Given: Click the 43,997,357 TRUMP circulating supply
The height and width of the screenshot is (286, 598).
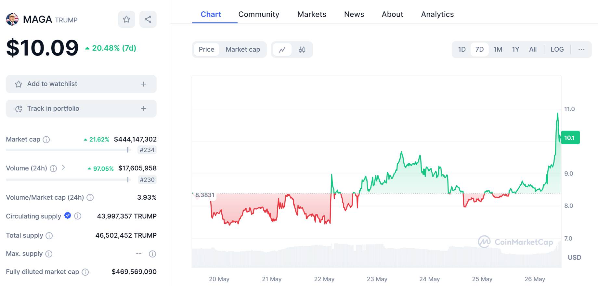Looking at the screenshot, I should click(x=127, y=216).
